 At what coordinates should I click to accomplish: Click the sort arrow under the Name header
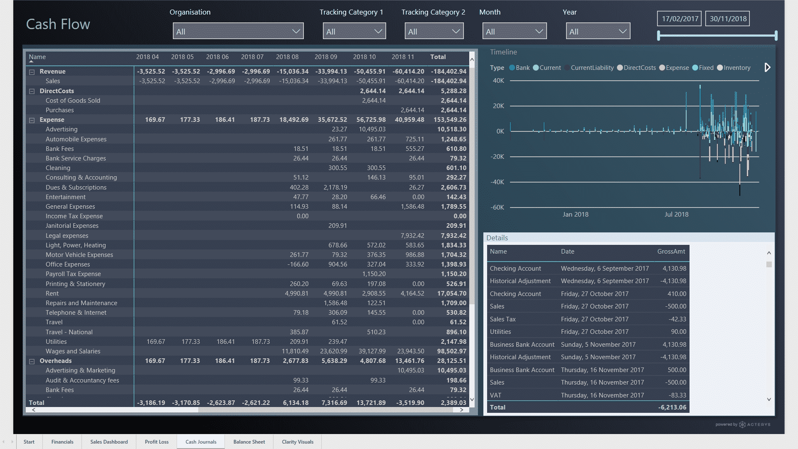[32, 62]
